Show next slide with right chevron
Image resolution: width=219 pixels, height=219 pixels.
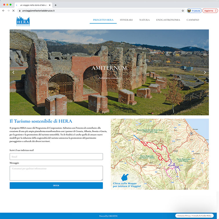(205, 72)
